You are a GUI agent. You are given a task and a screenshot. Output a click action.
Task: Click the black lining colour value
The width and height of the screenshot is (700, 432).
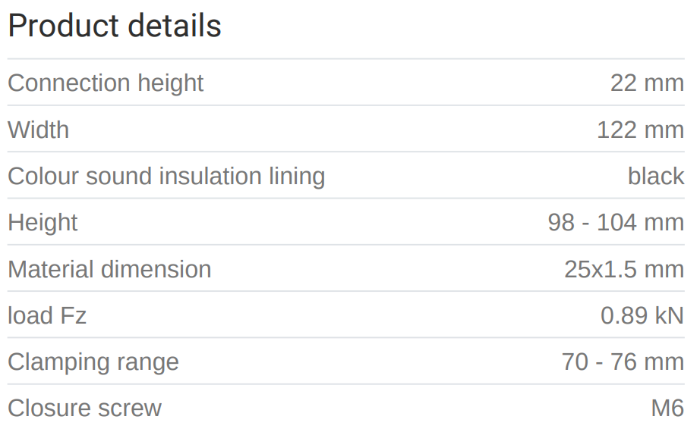click(656, 176)
